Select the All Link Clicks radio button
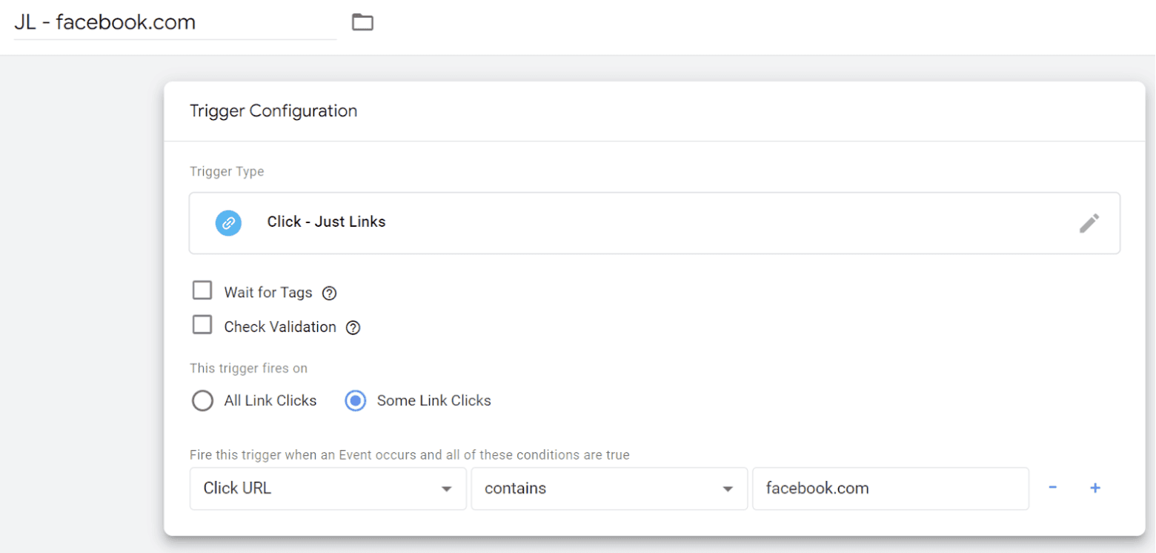This screenshot has height=553, width=1156. (202, 401)
